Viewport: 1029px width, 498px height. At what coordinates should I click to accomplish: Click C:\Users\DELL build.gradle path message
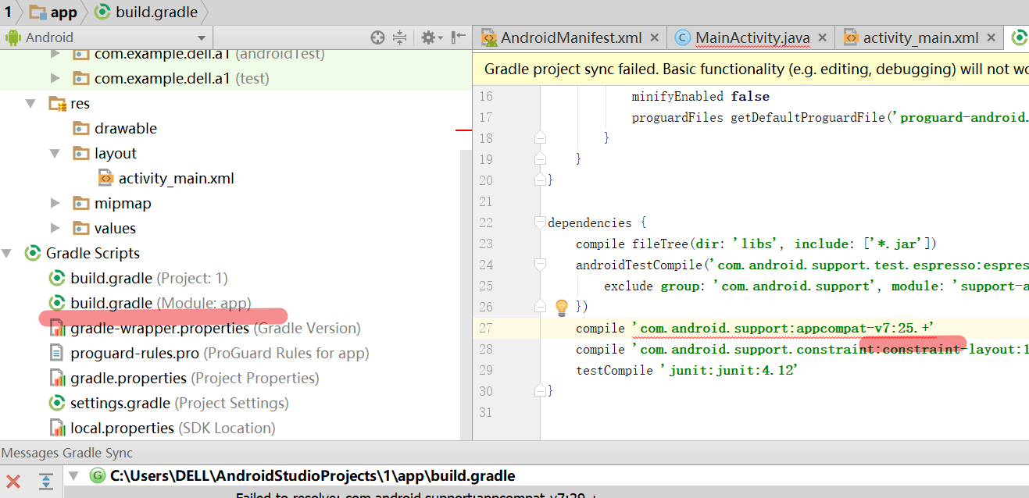pyautogui.click(x=313, y=475)
